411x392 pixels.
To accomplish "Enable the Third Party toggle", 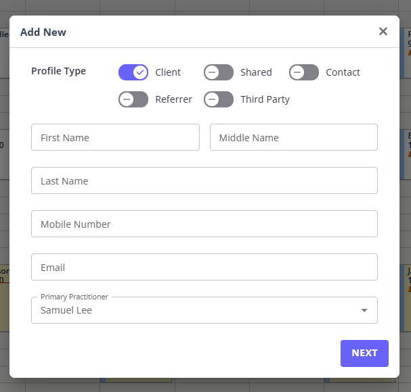I will tap(219, 99).
